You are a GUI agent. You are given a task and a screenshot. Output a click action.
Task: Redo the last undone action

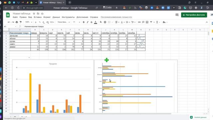point(13,22)
